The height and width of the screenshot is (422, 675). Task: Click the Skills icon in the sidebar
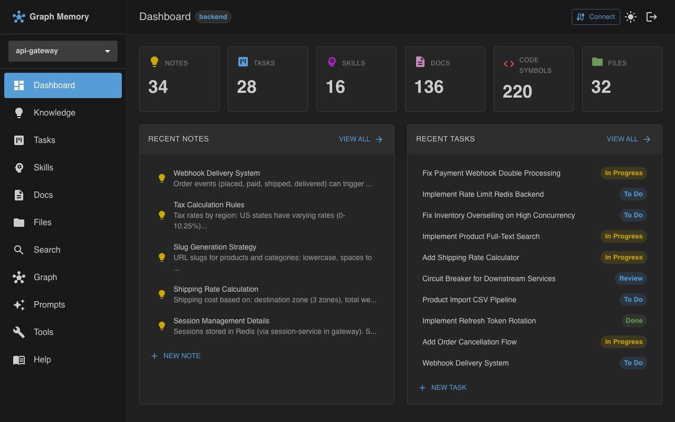18,167
